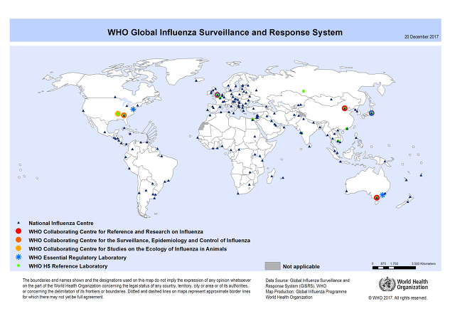Click the map title WHO Global Influenza Surveillance
This screenshot has width=455, height=321.
[225, 32]
